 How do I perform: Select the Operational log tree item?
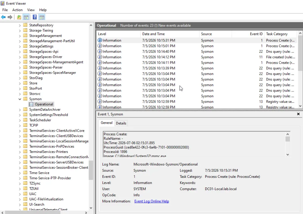[x=44, y=104]
